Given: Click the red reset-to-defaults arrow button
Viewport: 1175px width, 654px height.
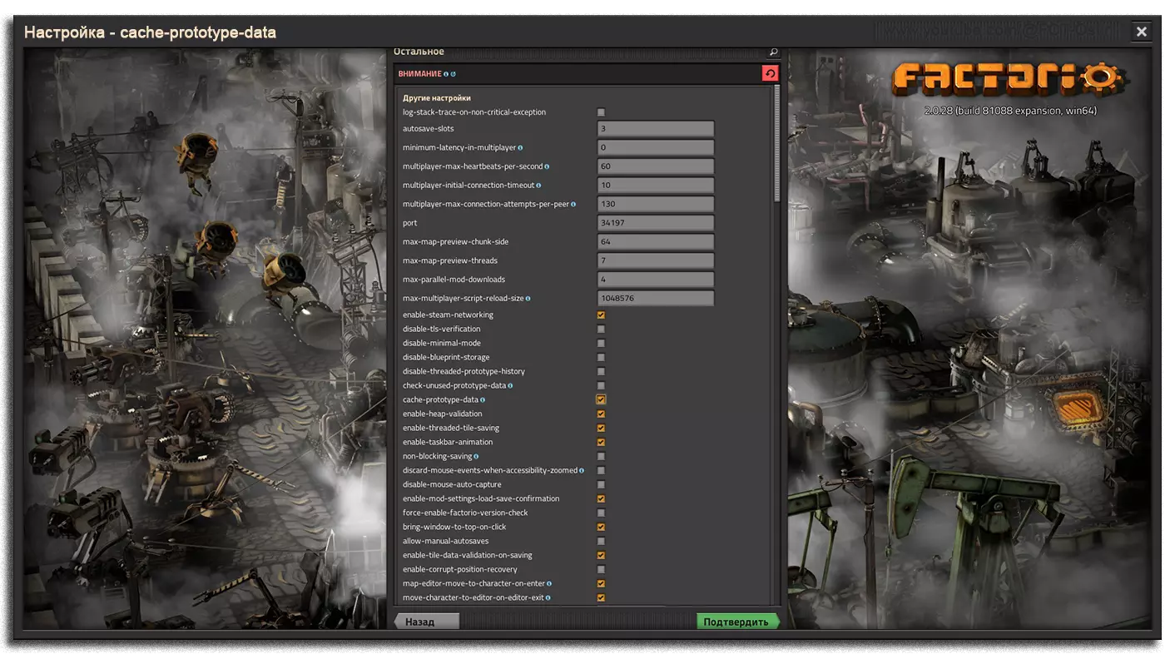Looking at the screenshot, I should coord(770,73).
